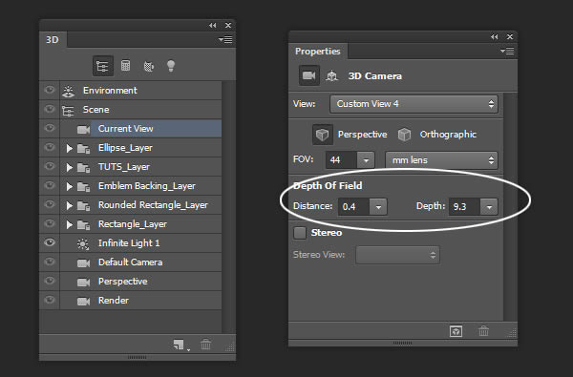The image size is (573, 377).
Task: Click the Environment row icon
Action: coord(69,91)
